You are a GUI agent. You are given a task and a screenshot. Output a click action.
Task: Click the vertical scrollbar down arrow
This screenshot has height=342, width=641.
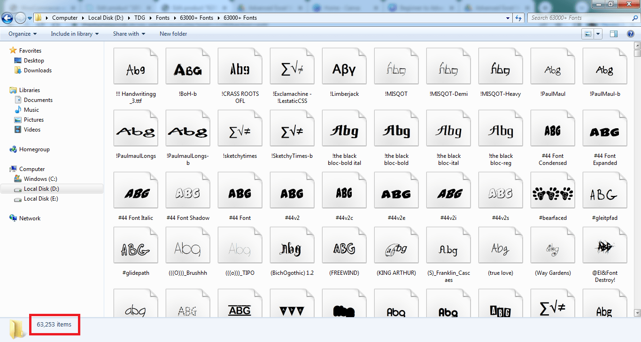tap(637, 312)
